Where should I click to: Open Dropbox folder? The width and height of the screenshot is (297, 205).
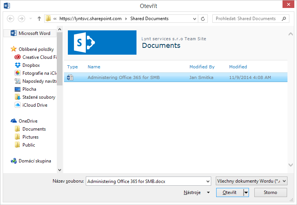[x=31, y=65]
